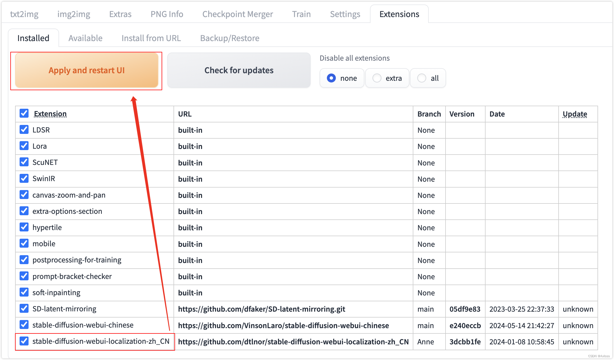Open Backup/Restore tab
614x360 pixels.
coord(229,38)
